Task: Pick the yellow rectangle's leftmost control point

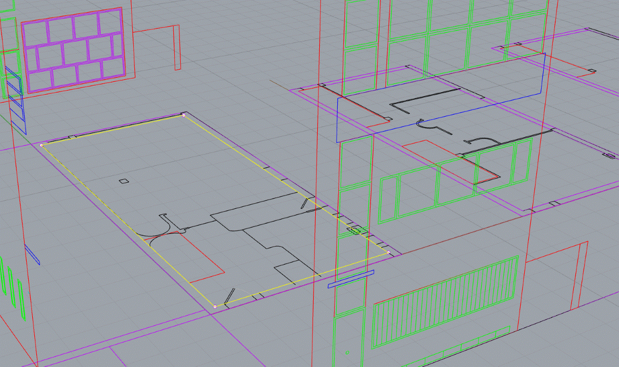Action: tap(42, 145)
